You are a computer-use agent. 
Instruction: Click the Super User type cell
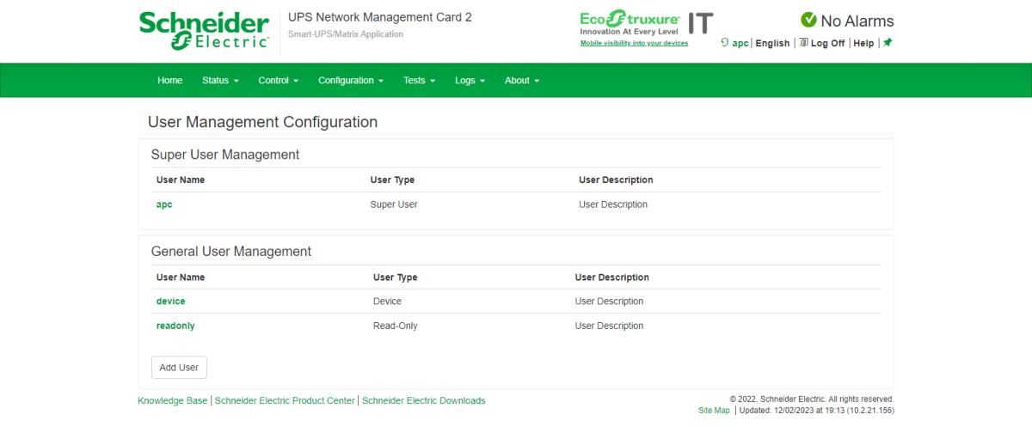tap(394, 204)
